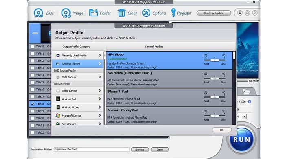
Task: Select the Title13 row text
Action: 40,68
